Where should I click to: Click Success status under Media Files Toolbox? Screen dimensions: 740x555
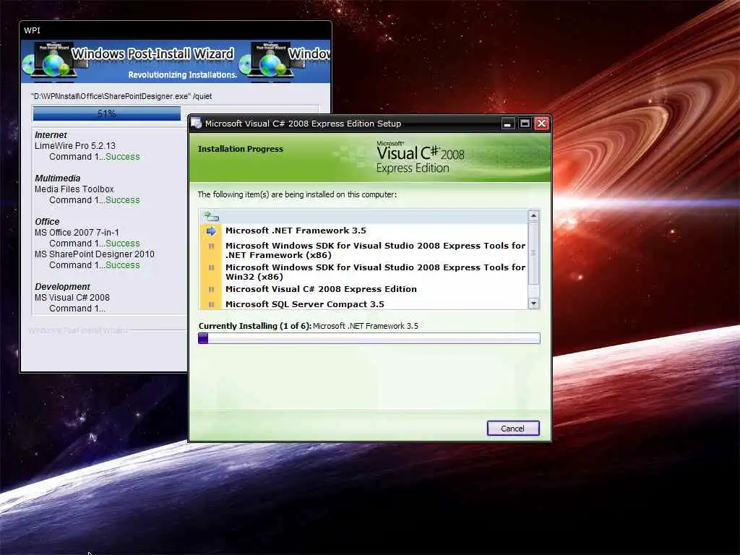tap(123, 200)
